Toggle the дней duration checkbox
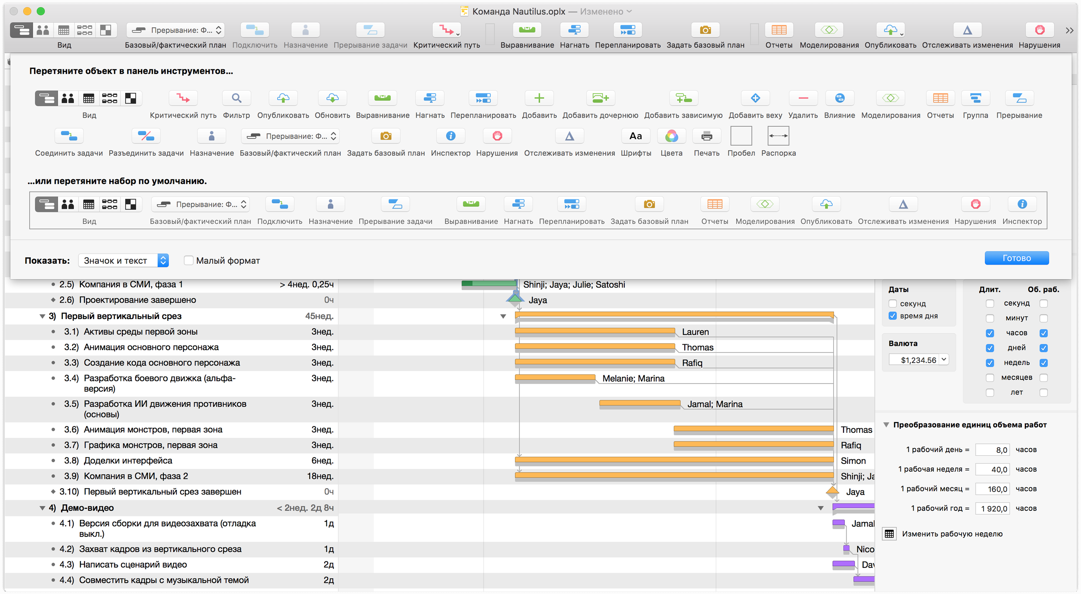Image resolution: width=1081 pixels, height=594 pixels. click(x=990, y=348)
